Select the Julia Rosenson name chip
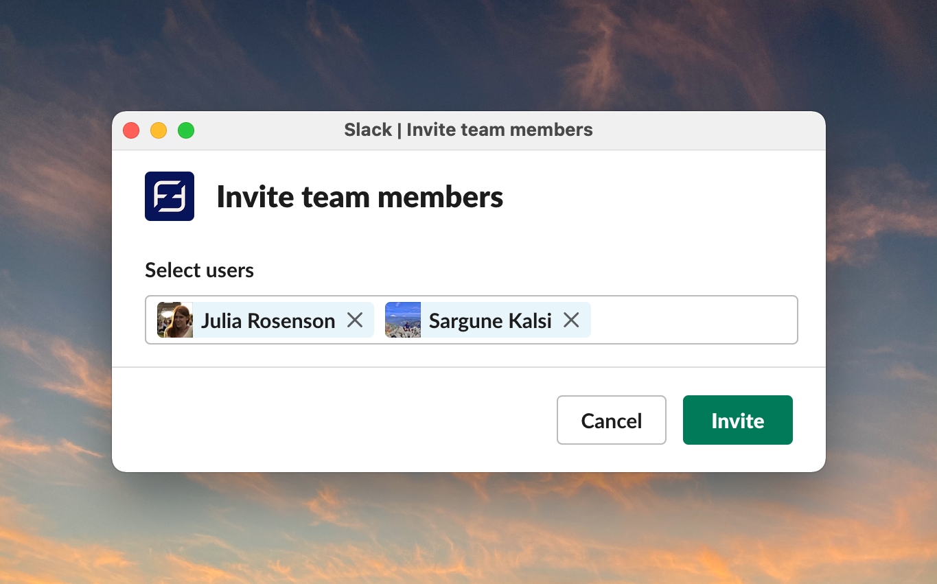This screenshot has height=584, width=937. pos(268,320)
